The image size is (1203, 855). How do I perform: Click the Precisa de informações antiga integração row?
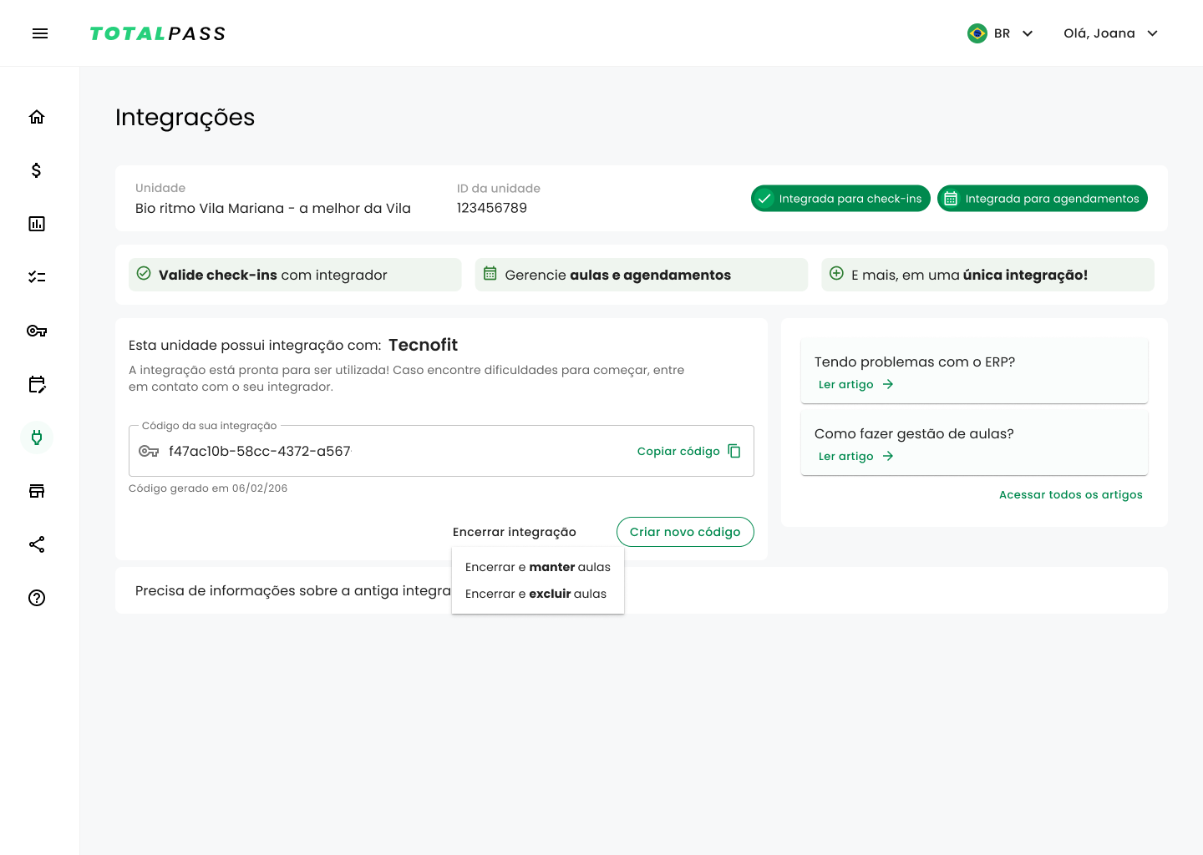642,590
